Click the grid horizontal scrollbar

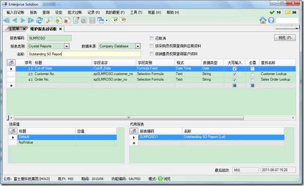click(129, 118)
